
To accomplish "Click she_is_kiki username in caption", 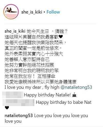I will 15,31.
